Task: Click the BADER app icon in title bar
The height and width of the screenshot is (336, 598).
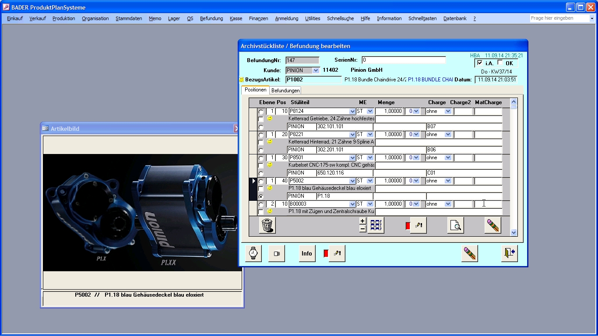Action: (6, 7)
